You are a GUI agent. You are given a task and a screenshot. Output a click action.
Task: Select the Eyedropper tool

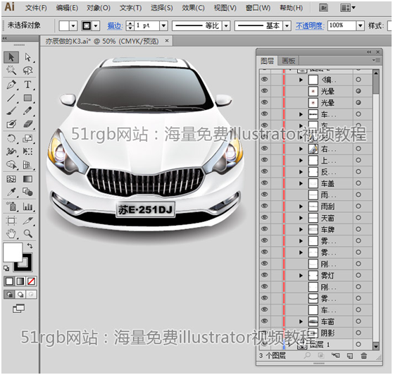[x=11, y=192]
